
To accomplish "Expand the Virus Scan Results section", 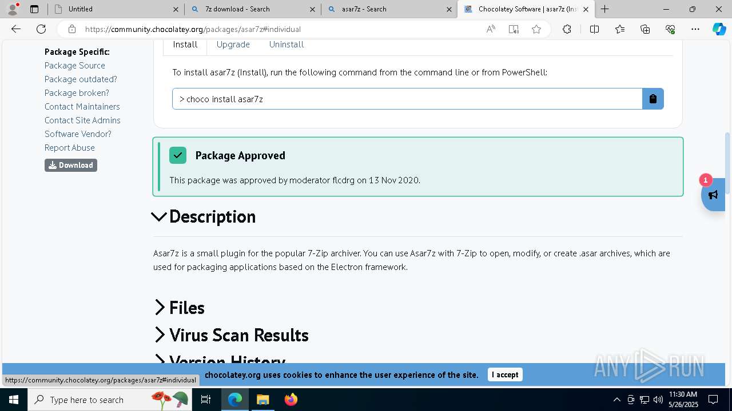I will [231, 335].
